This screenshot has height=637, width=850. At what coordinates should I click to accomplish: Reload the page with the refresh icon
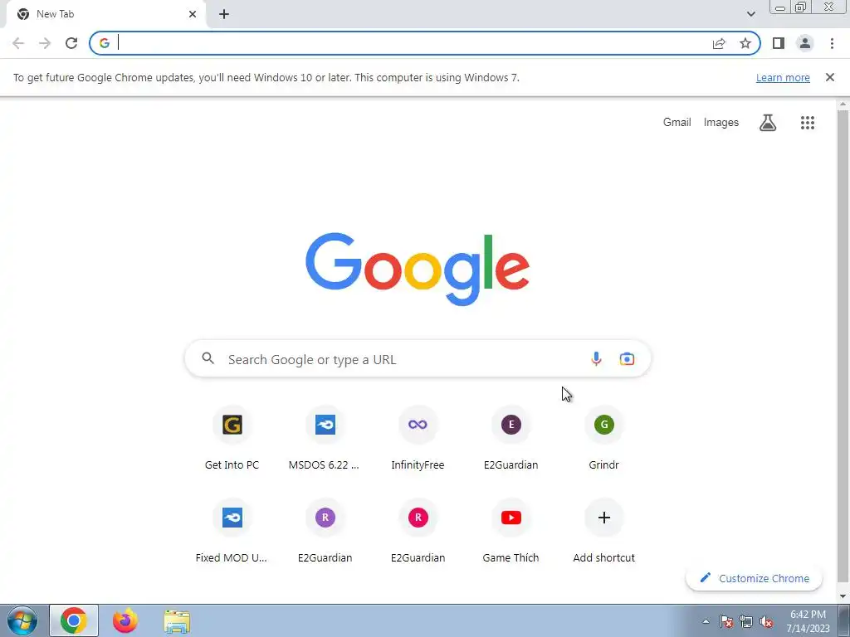tap(71, 43)
